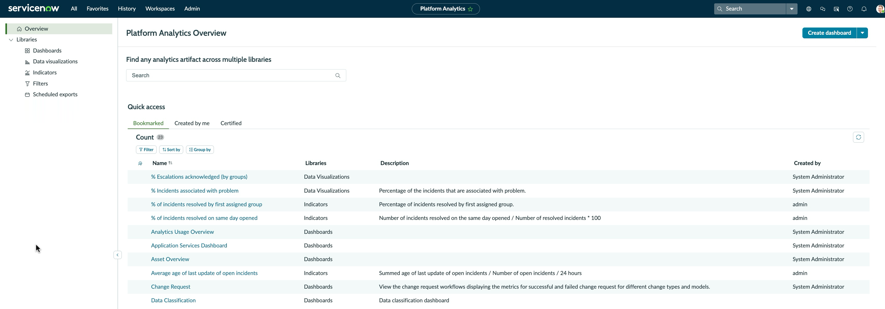This screenshot has height=309, width=885.
Task: Open the global search options dropdown
Action: (792, 9)
